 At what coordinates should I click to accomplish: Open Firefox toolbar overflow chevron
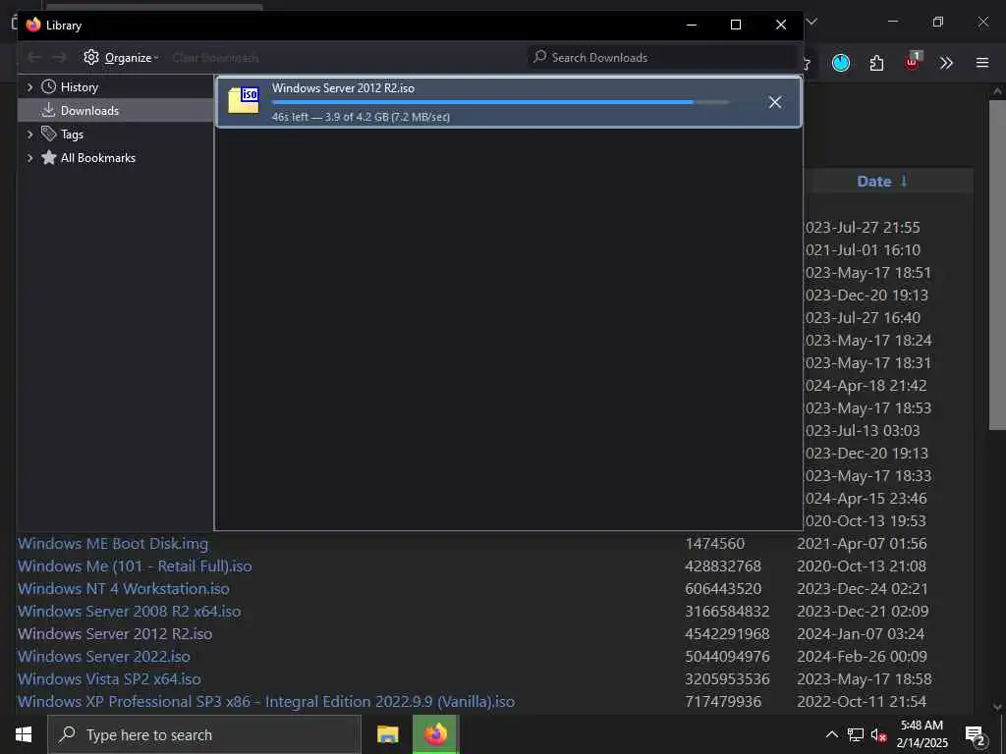pos(946,63)
